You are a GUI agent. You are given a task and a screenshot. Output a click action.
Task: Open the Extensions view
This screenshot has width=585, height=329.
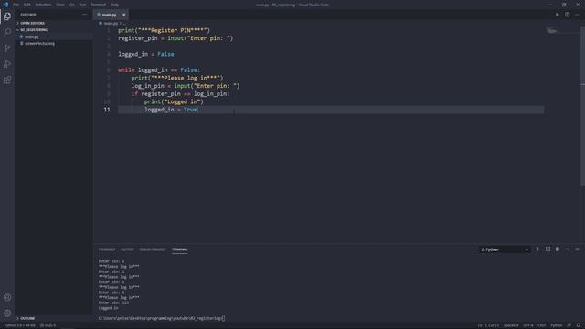[7, 80]
